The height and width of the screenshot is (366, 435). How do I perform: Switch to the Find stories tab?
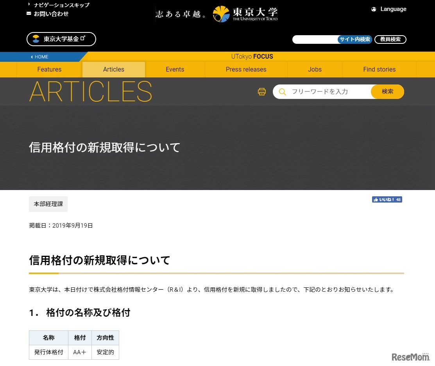379,69
